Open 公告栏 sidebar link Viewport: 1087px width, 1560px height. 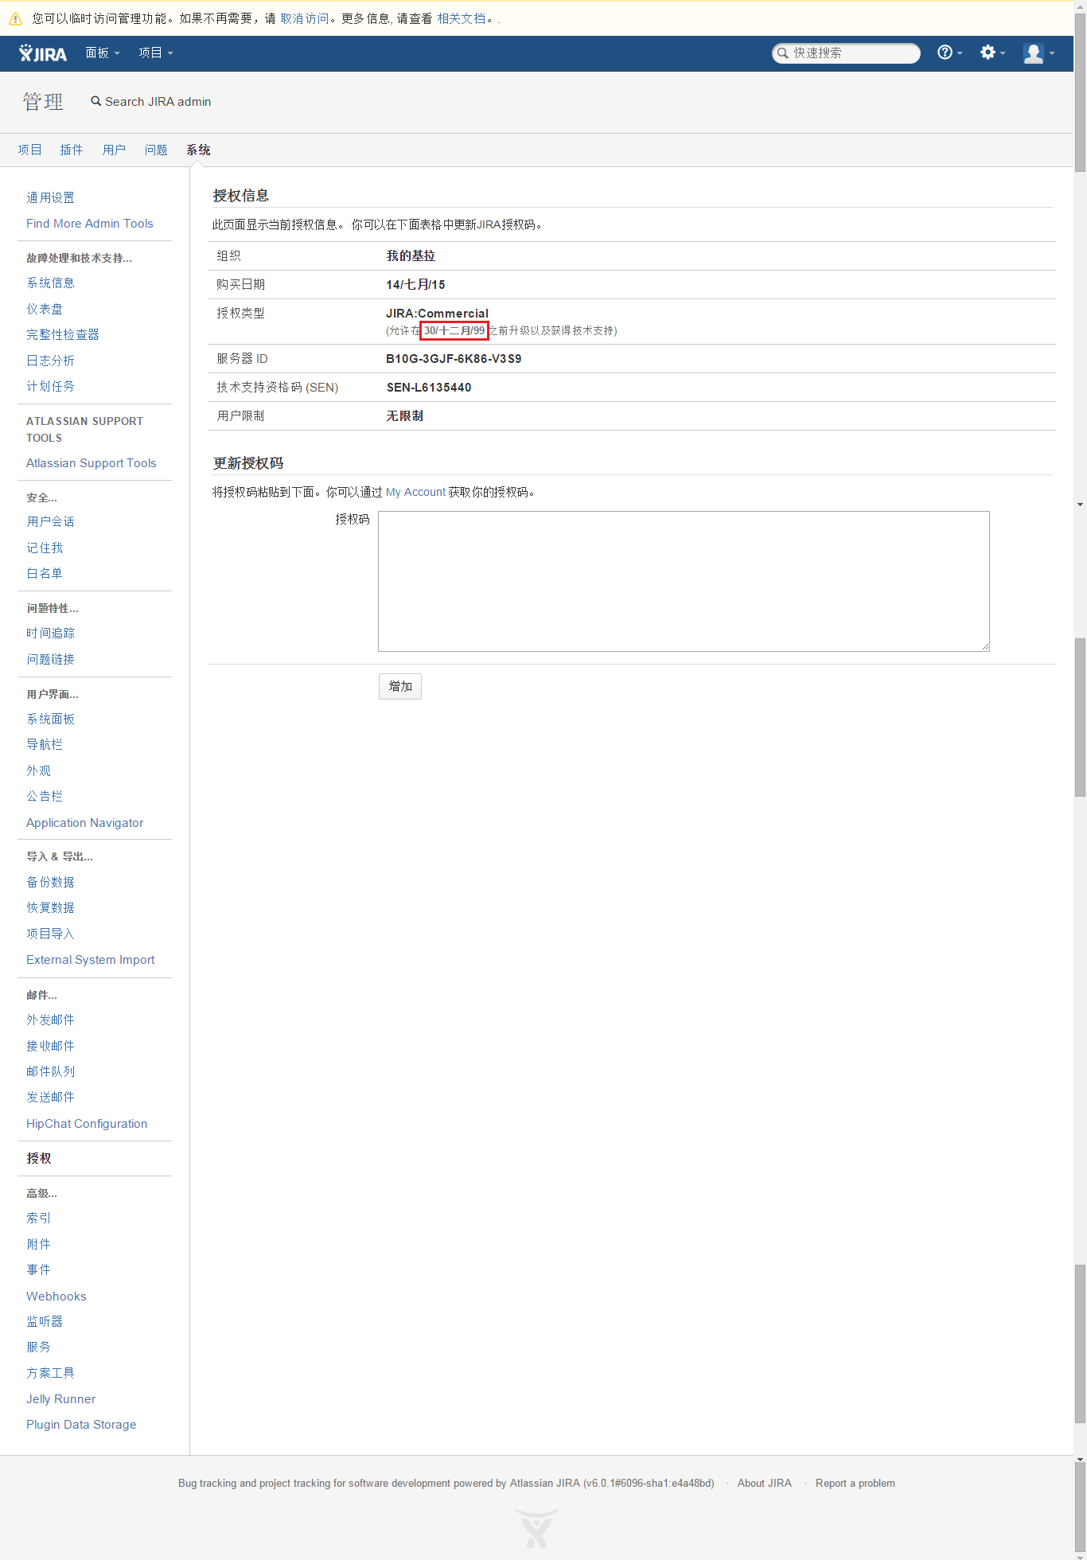click(x=45, y=796)
